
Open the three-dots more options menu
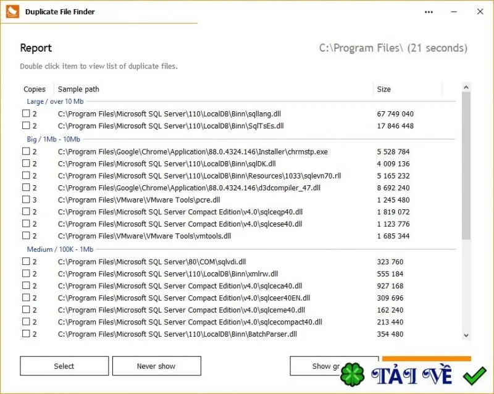(x=429, y=12)
